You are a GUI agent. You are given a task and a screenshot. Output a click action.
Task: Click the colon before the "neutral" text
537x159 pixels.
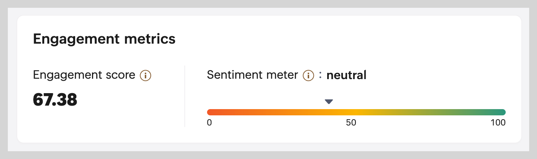coord(320,75)
